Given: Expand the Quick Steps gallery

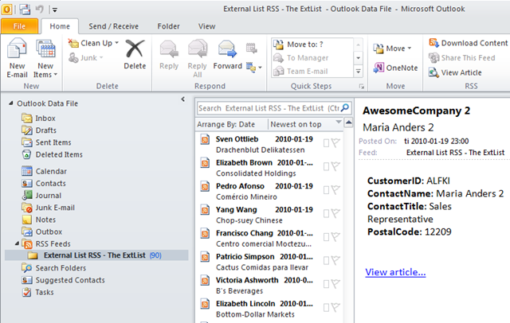Looking at the screenshot, I should (x=358, y=72).
